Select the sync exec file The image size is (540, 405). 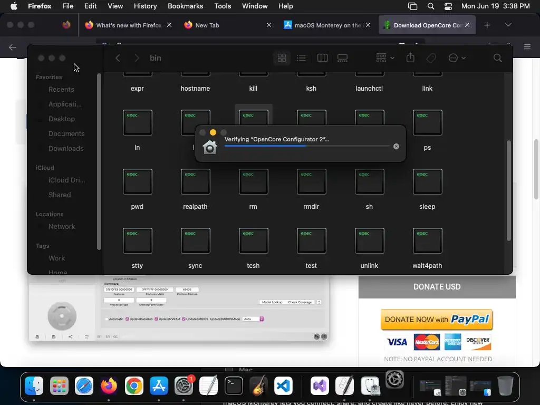pos(195,241)
